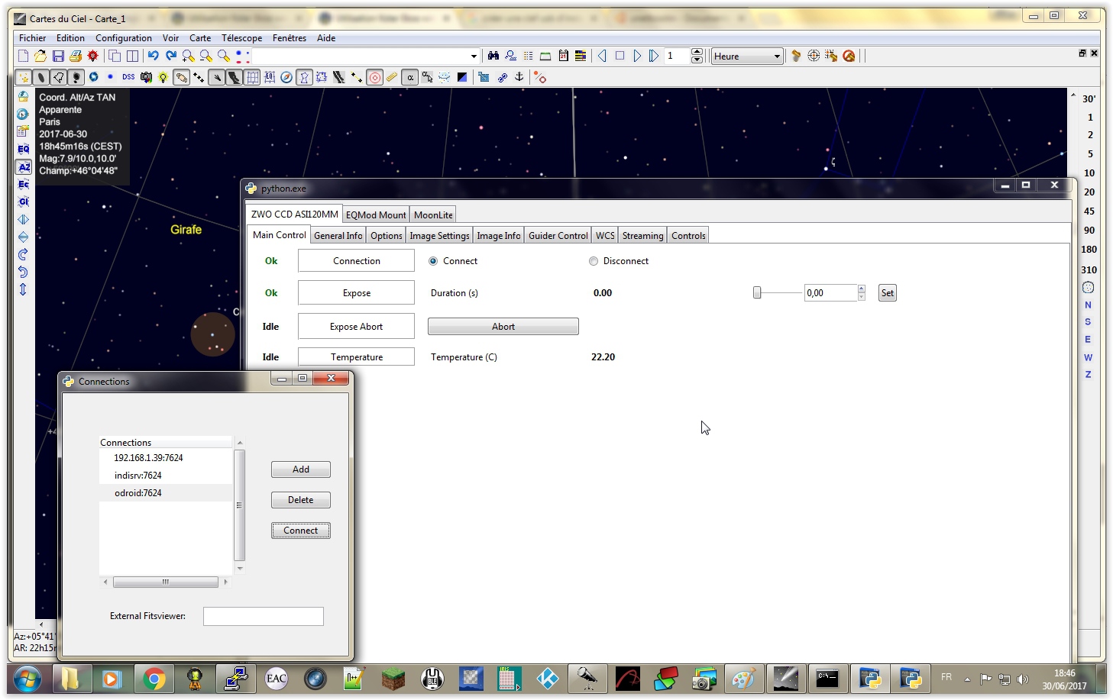The image size is (1113, 700).
Task: Click the Abort exposure button
Action: pos(503,327)
